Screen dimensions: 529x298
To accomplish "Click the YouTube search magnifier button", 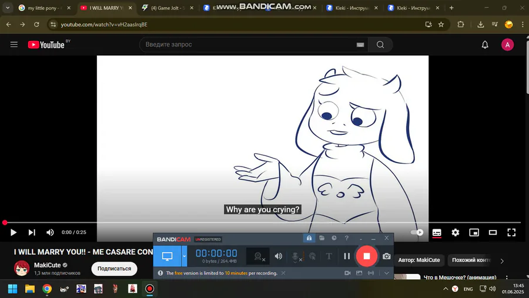I will click(x=380, y=45).
